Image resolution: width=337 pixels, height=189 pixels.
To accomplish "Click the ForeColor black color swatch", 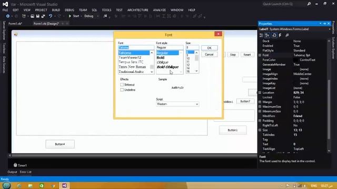I will (296, 60).
